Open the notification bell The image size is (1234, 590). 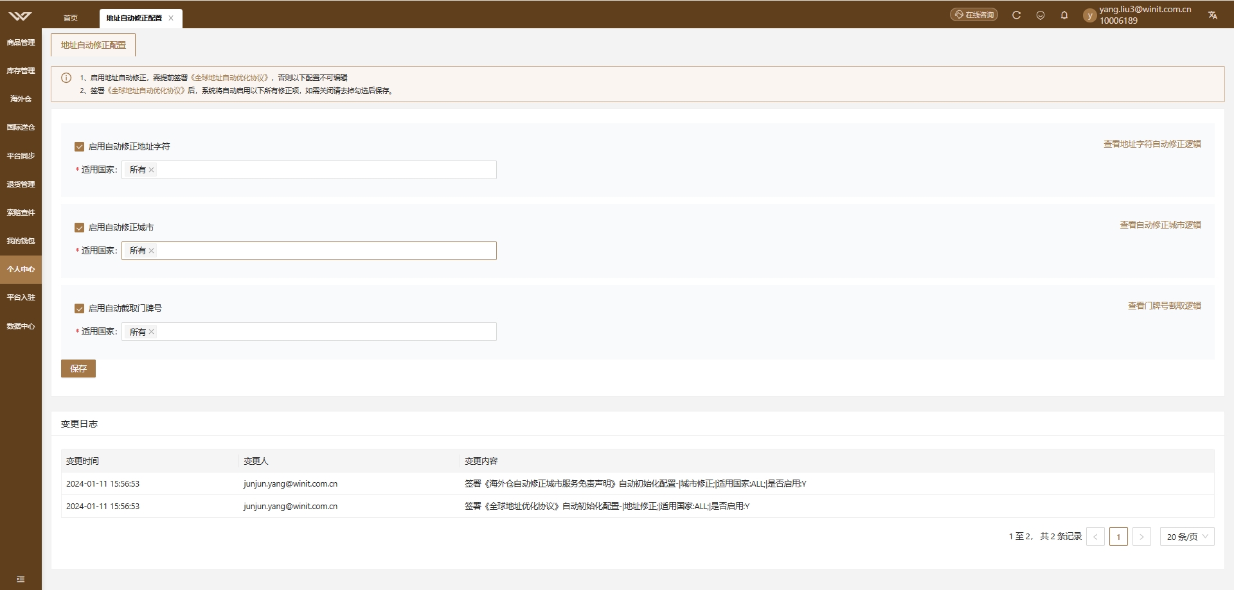1064,15
